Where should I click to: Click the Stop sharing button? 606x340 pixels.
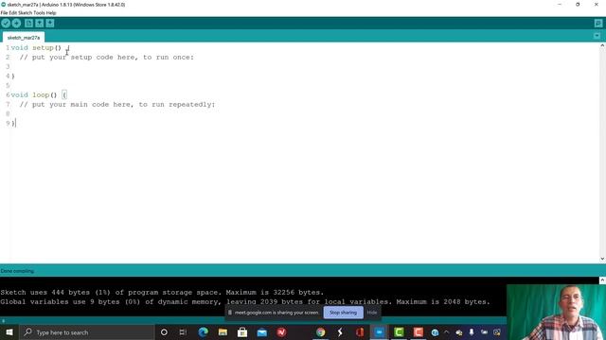tap(343, 313)
